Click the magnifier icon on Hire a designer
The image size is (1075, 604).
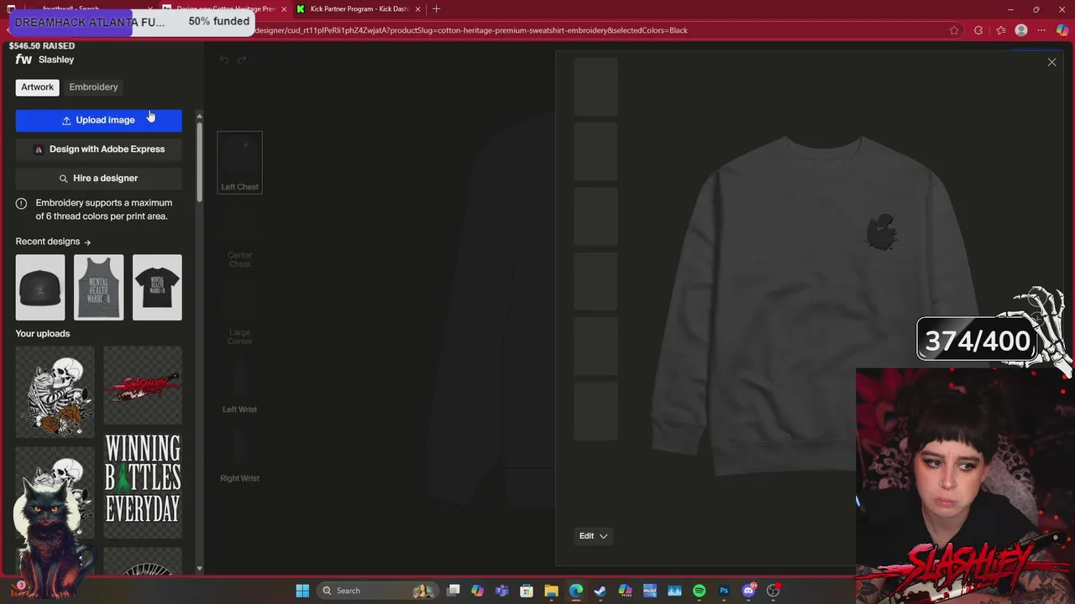pos(63,179)
